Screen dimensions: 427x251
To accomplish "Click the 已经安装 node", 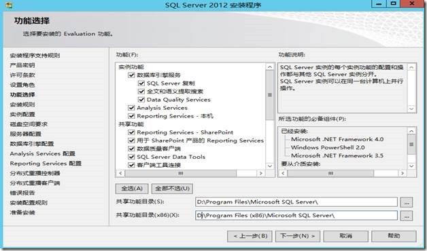I will point(294,131).
